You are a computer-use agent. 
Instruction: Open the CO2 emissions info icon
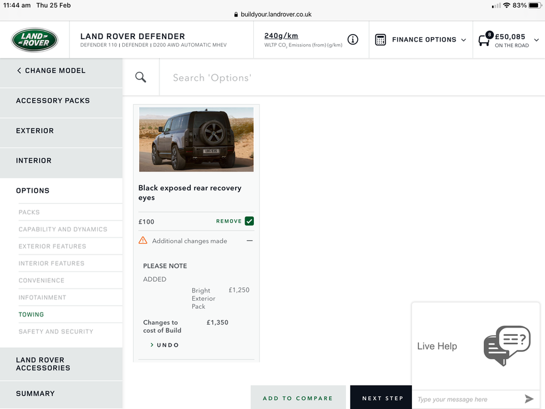coord(353,39)
